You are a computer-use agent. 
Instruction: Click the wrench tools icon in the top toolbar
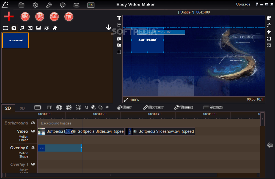tap(49, 5)
